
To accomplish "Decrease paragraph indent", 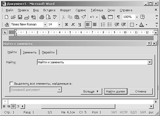I will pos(117,24).
